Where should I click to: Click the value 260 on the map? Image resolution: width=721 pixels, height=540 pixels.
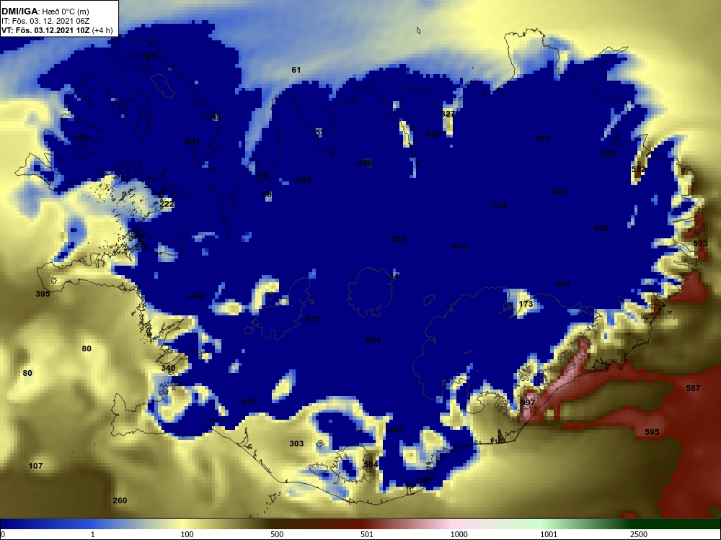tap(120, 500)
